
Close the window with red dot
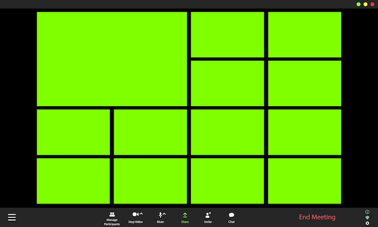pyautogui.click(x=372, y=4)
